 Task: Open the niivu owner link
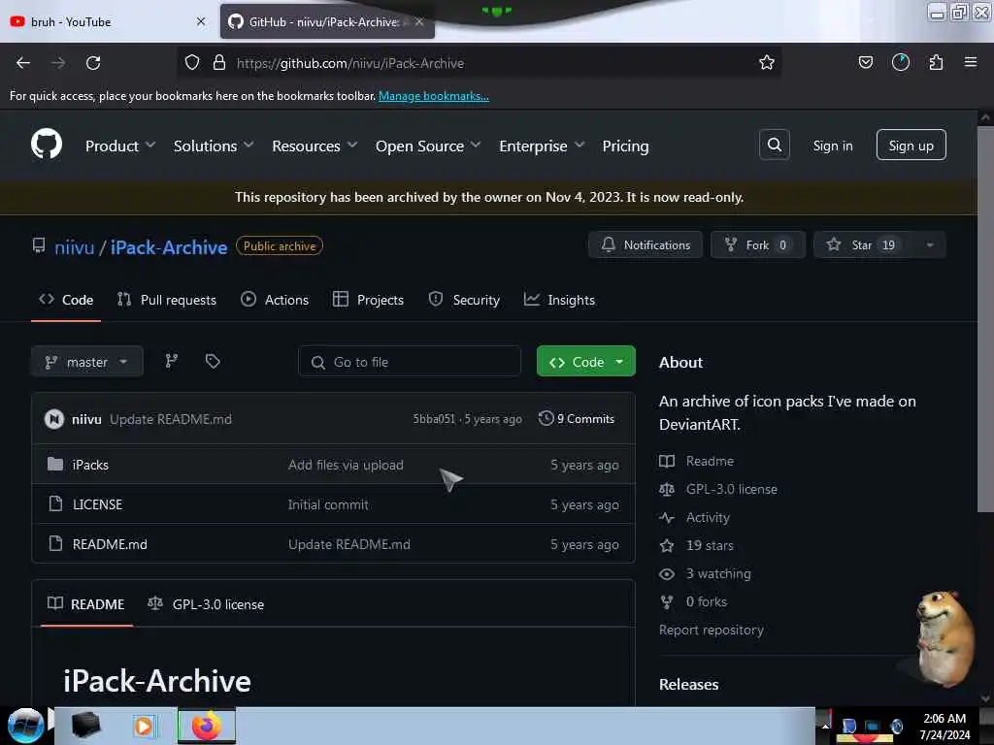pos(74,247)
